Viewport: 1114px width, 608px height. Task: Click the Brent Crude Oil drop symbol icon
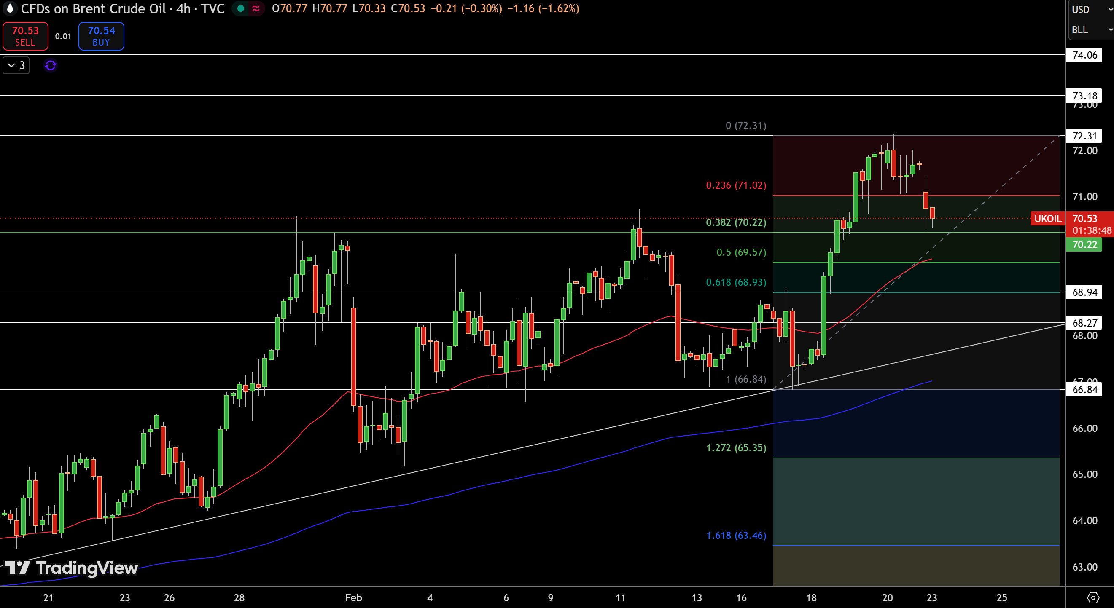click(10, 9)
